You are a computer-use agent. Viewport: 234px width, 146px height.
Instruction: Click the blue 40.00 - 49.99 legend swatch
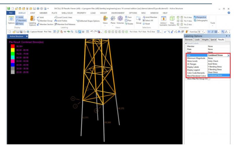pyautogui.click(x=13, y=65)
